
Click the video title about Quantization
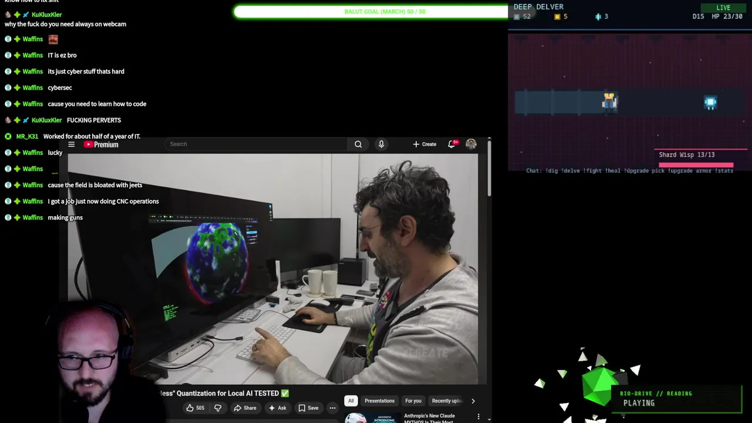point(224,393)
